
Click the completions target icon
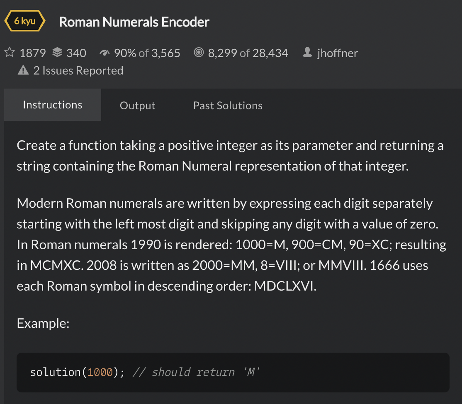199,52
